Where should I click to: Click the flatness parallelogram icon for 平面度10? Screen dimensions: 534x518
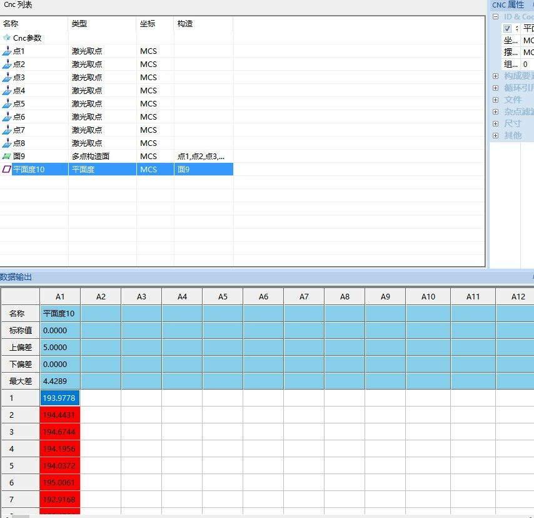(7, 169)
